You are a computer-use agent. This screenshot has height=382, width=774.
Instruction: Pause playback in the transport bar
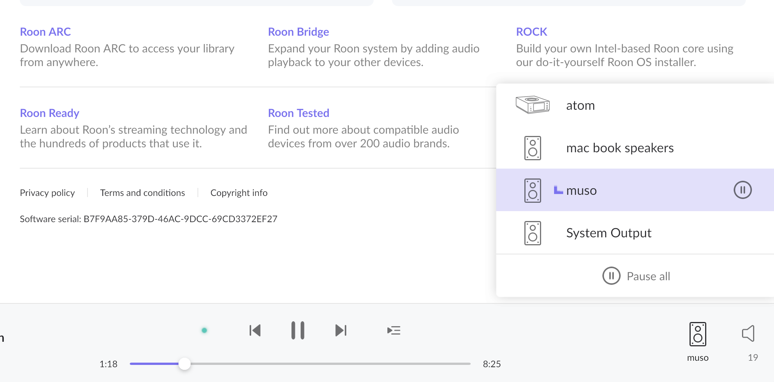coord(298,330)
